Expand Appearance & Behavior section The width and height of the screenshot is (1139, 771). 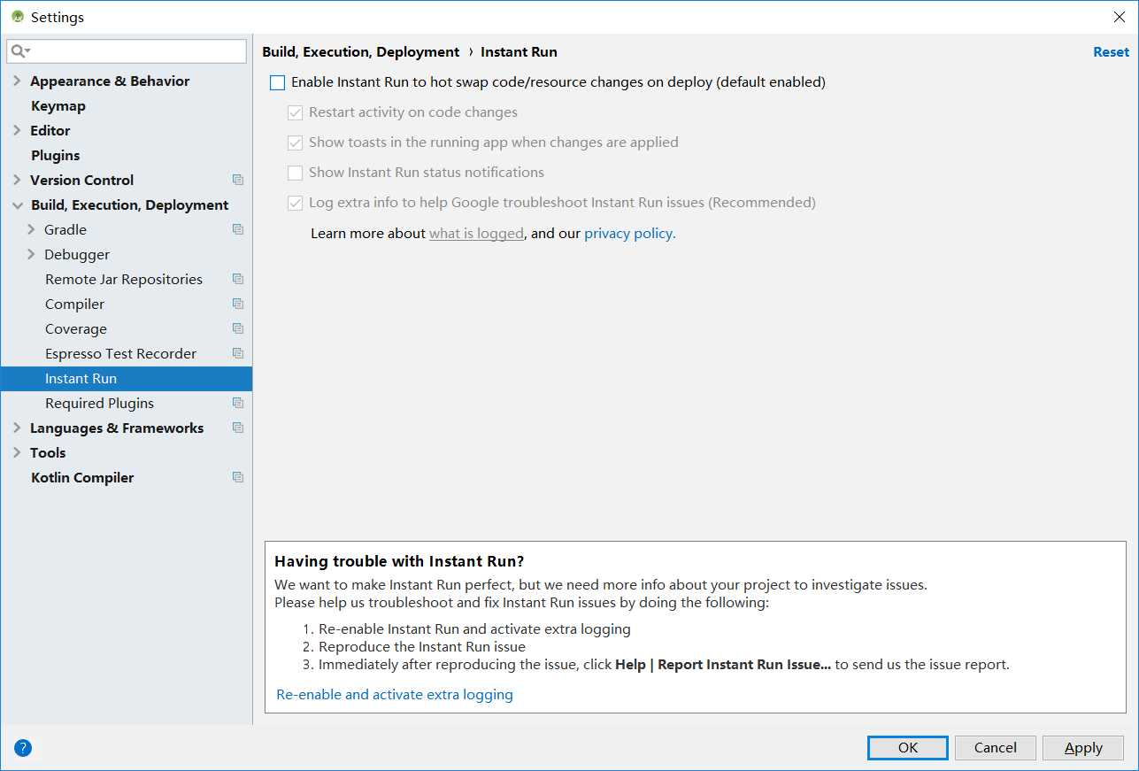[x=17, y=81]
